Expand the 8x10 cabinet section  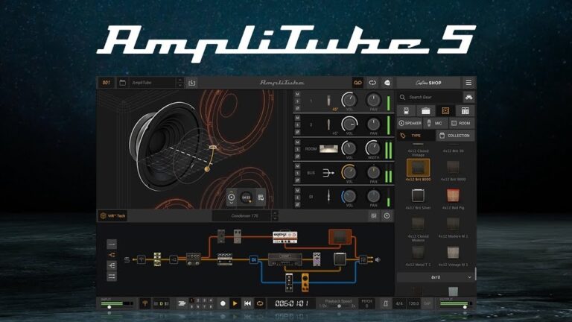click(x=436, y=277)
